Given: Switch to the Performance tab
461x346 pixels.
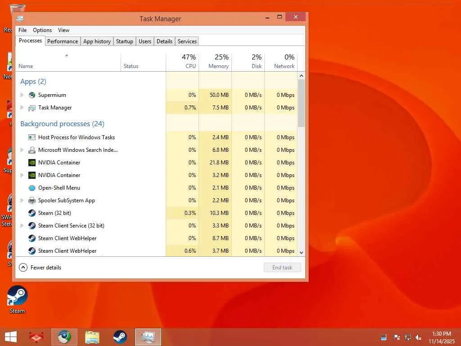Looking at the screenshot, I should click(63, 41).
